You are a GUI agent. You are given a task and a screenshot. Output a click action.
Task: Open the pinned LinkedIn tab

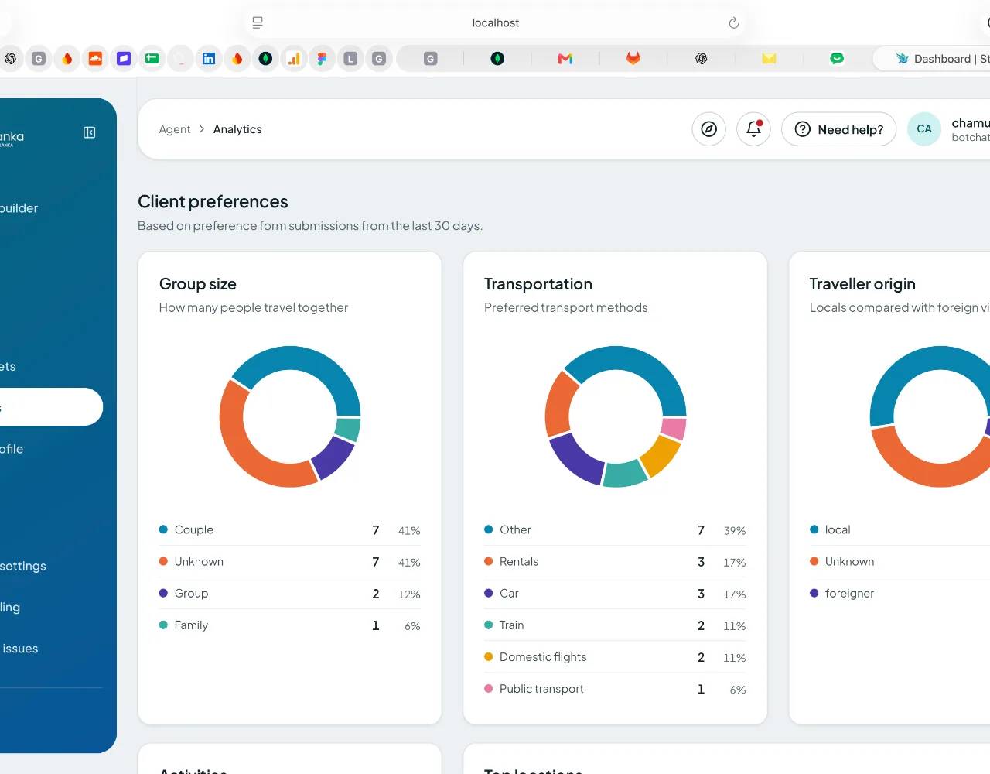tap(209, 58)
